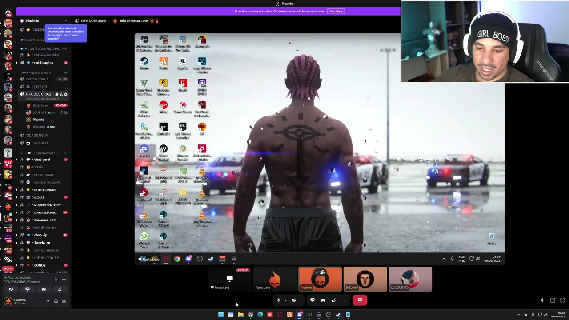Open Windows Start menu
The image size is (569, 320).
(221, 315)
